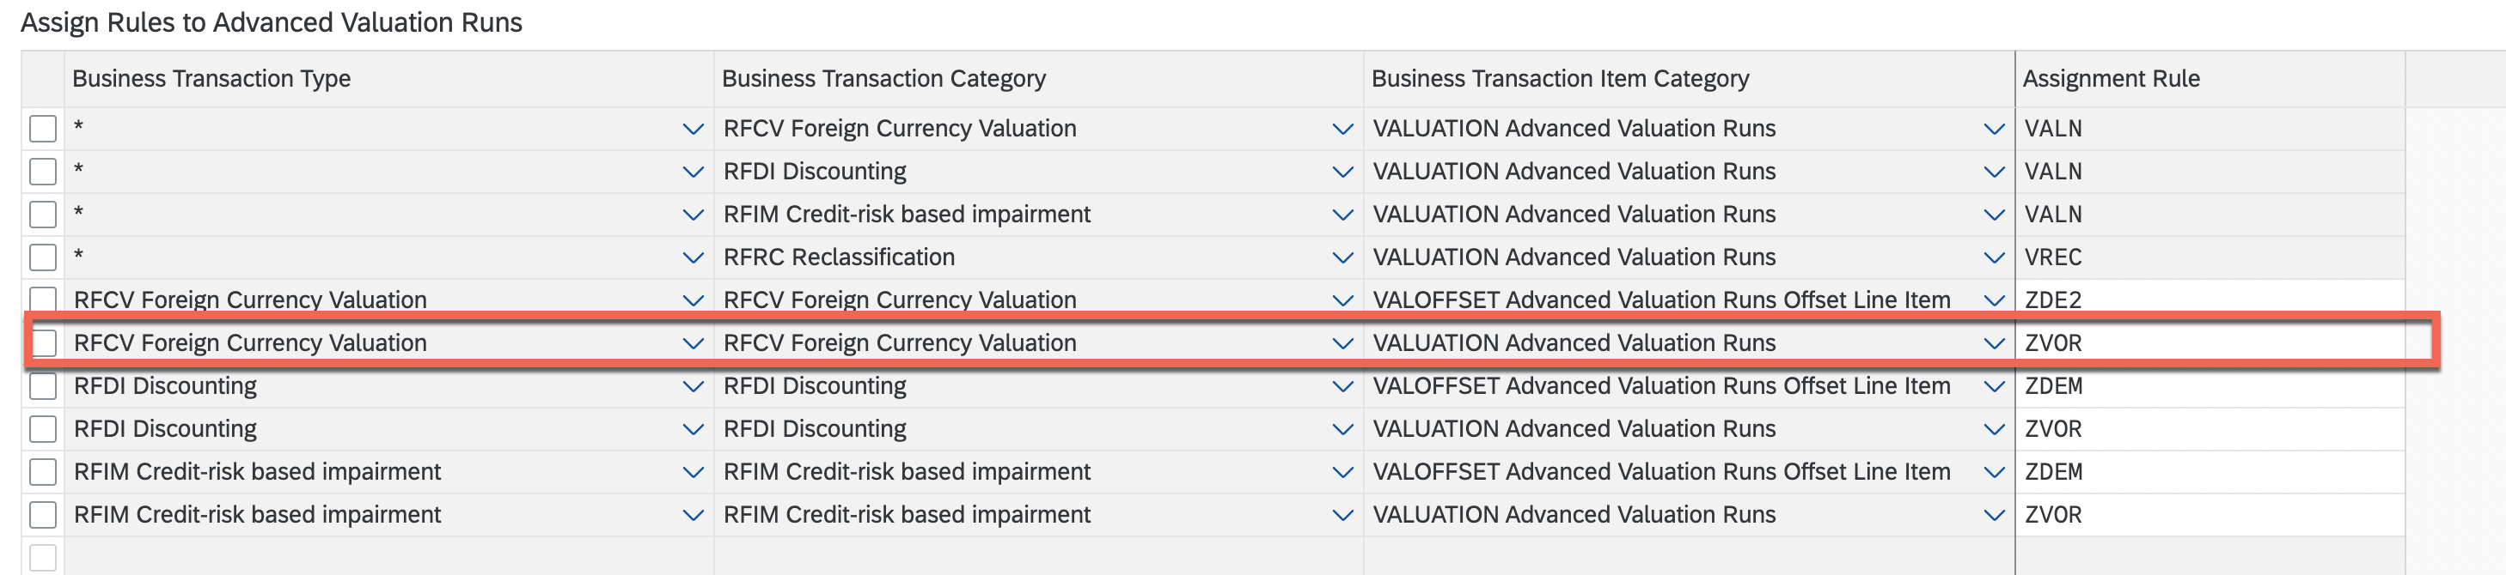Expand transaction type dropdown in highlighted row

(x=693, y=343)
